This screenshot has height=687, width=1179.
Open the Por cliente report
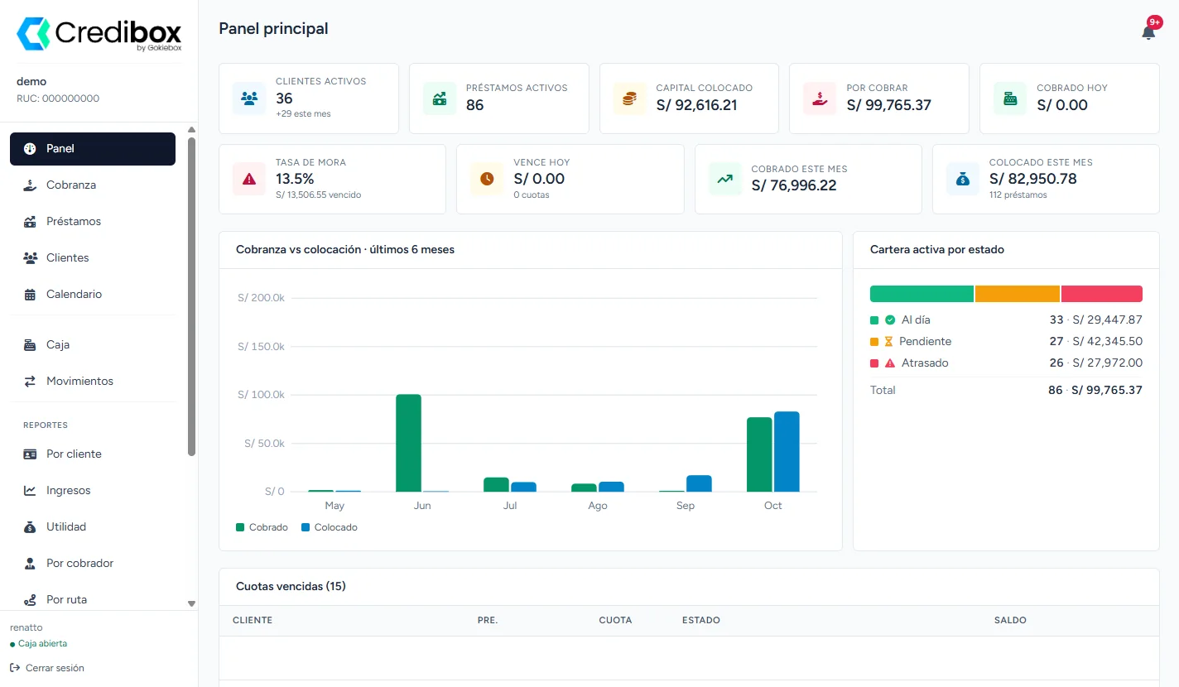tap(93, 454)
